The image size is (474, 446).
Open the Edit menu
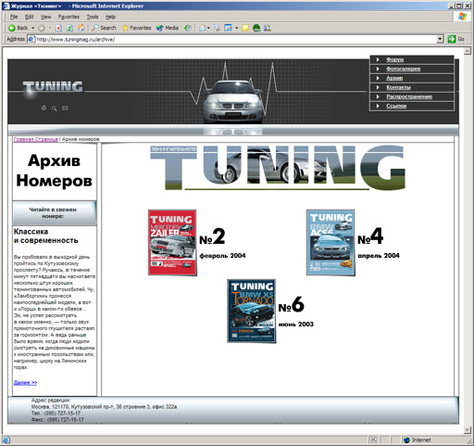click(30, 17)
